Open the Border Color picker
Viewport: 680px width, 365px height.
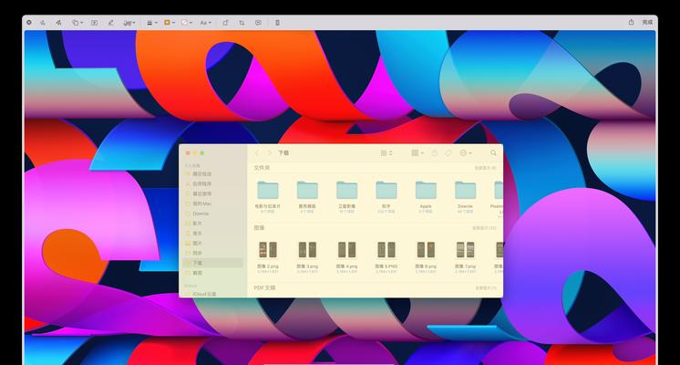170,23
